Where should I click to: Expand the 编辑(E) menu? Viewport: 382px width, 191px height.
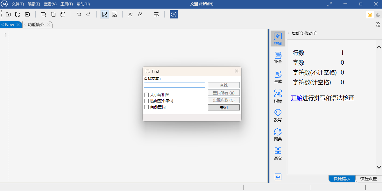coord(34,4)
